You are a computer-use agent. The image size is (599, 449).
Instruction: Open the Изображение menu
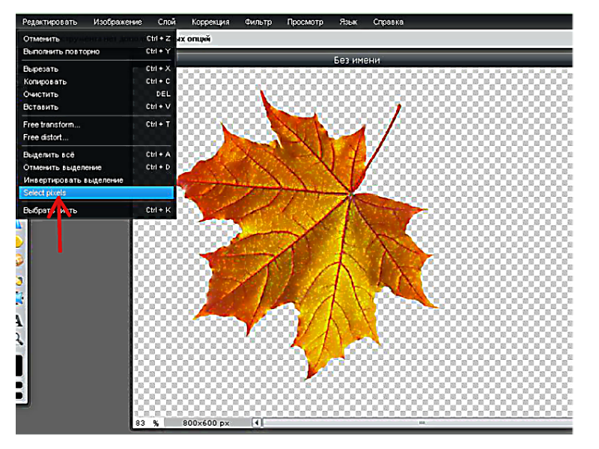pyautogui.click(x=118, y=22)
